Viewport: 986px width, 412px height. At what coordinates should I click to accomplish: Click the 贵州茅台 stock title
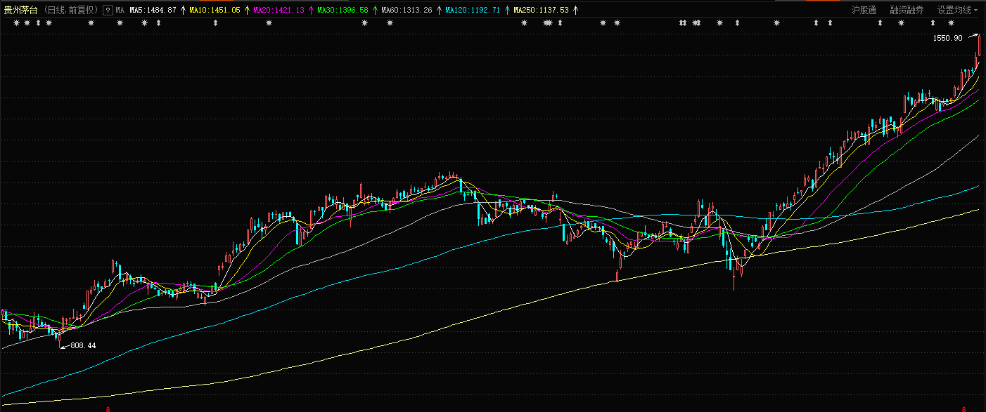[x=21, y=11]
